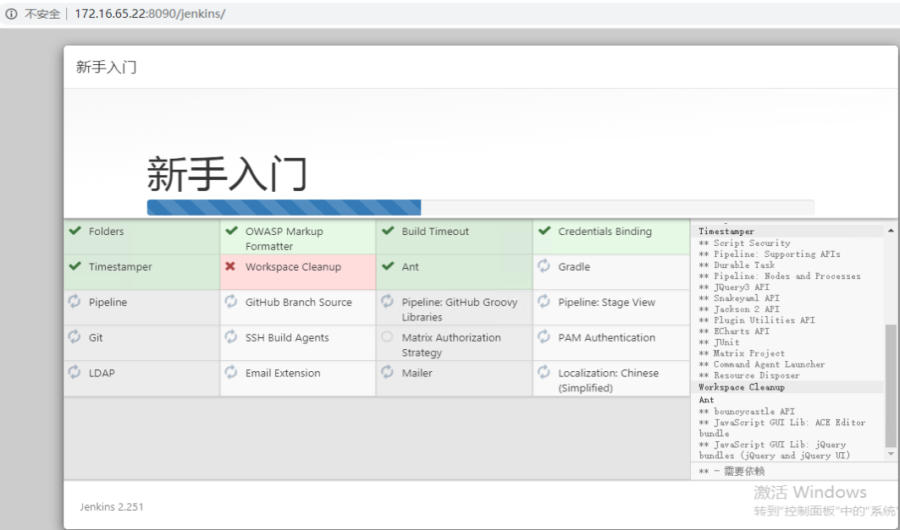900x530 pixels.
Task: Click the spinning refresh icon beside Gradle
Action: click(x=544, y=265)
